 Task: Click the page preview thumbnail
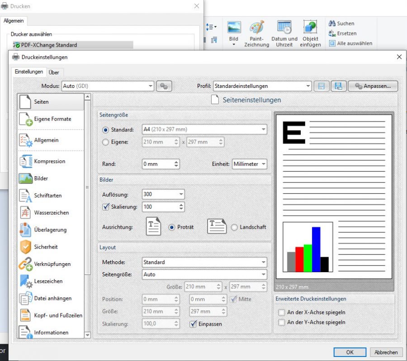click(335, 195)
